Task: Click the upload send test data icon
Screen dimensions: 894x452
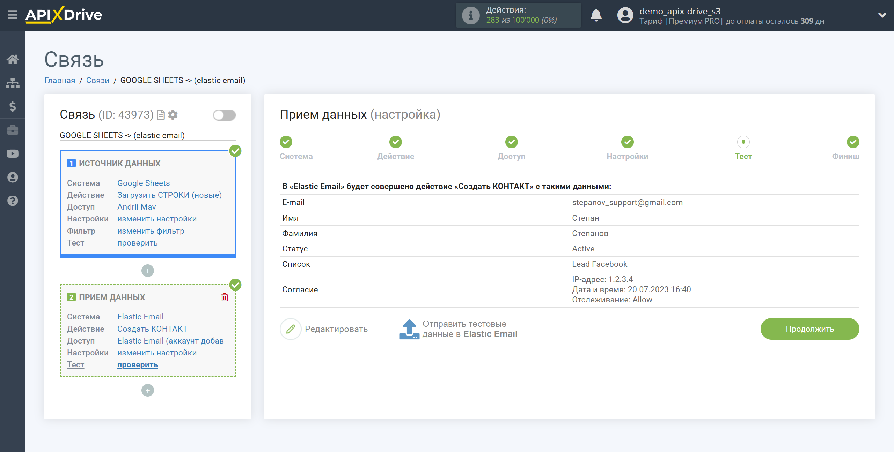Action: click(409, 329)
